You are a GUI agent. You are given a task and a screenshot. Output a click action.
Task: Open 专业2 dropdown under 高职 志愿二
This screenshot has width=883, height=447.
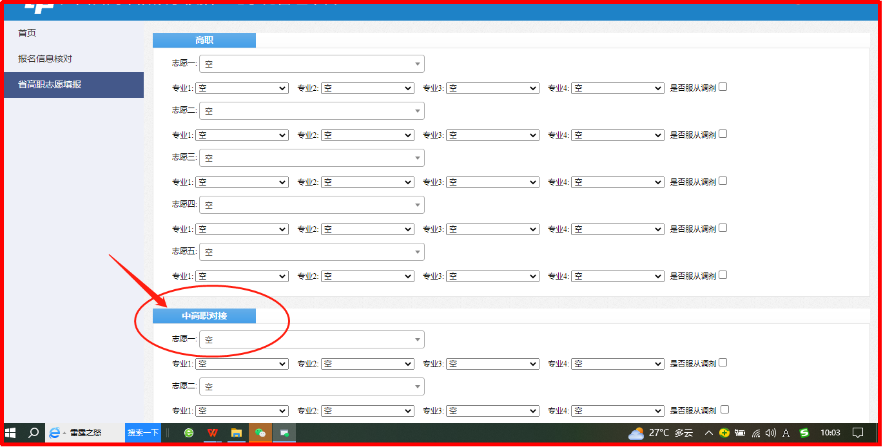(367, 135)
